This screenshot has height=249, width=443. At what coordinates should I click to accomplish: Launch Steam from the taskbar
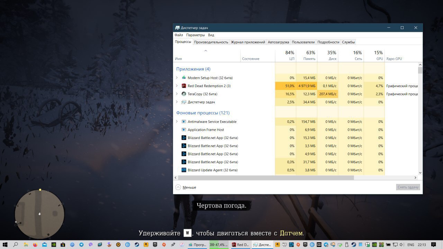point(137,245)
